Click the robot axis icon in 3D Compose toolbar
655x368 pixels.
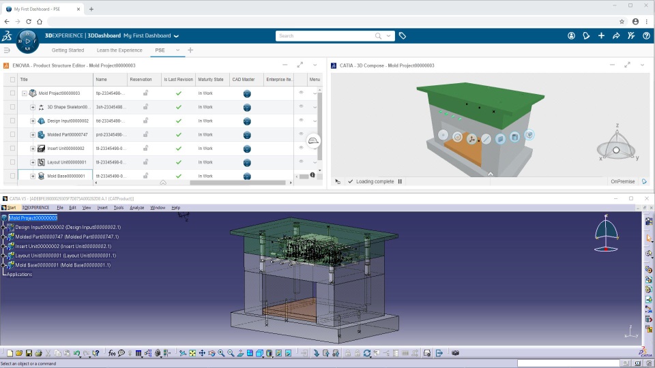(471, 139)
